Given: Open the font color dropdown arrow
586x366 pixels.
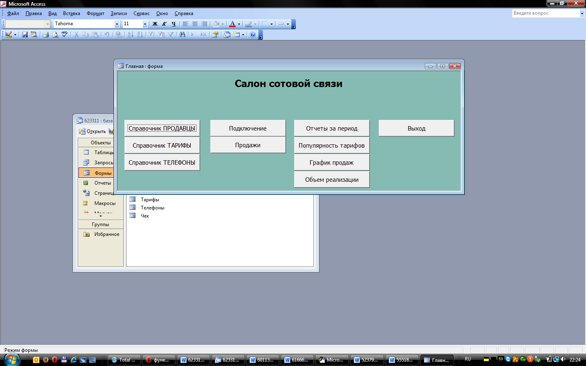Looking at the screenshot, I should click(239, 24).
